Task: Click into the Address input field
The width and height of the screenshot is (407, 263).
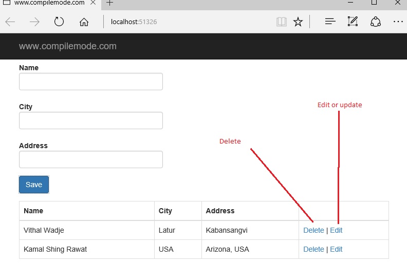Action: click(91, 159)
